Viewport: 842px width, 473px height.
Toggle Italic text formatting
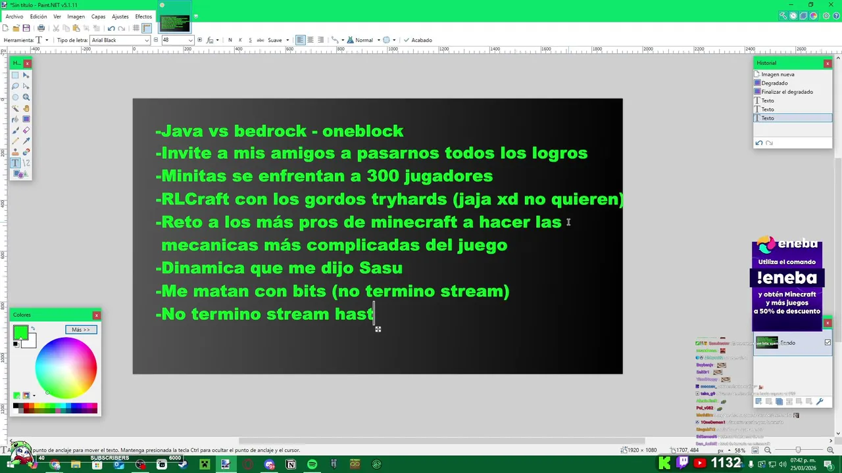coord(240,40)
